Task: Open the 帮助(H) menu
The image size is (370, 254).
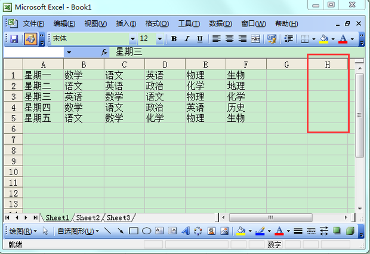Action: click(286, 24)
